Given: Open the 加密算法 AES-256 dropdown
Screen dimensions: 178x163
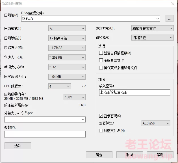Looking at the screenshot, I should 156,123.
